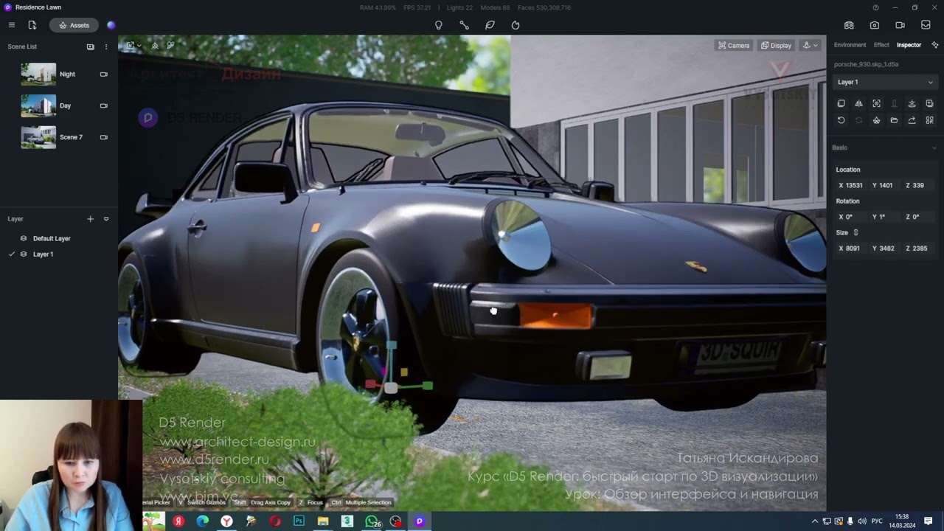944x531 pixels.
Task: Click the focus object icon in Inspector
Action: (x=876, y=104)
